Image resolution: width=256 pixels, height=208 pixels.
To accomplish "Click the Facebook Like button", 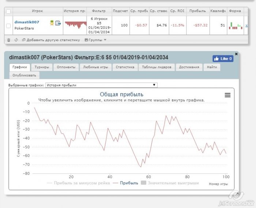I will pos(223,59).
